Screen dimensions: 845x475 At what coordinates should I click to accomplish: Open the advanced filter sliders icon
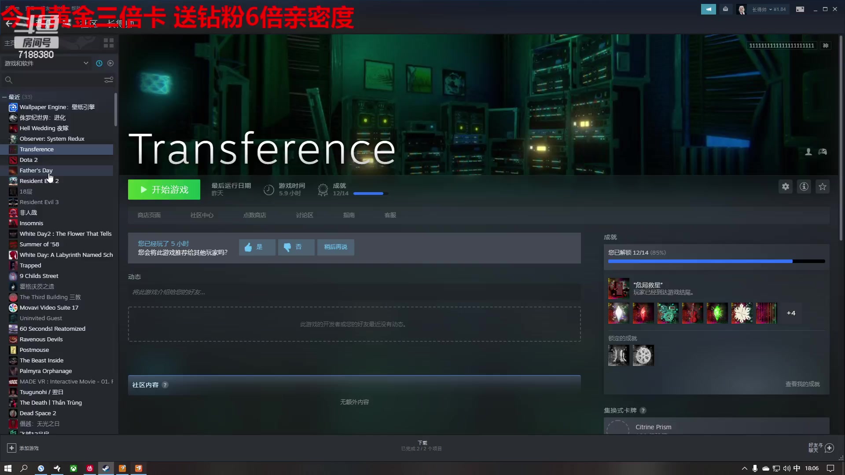pos(109,80)
